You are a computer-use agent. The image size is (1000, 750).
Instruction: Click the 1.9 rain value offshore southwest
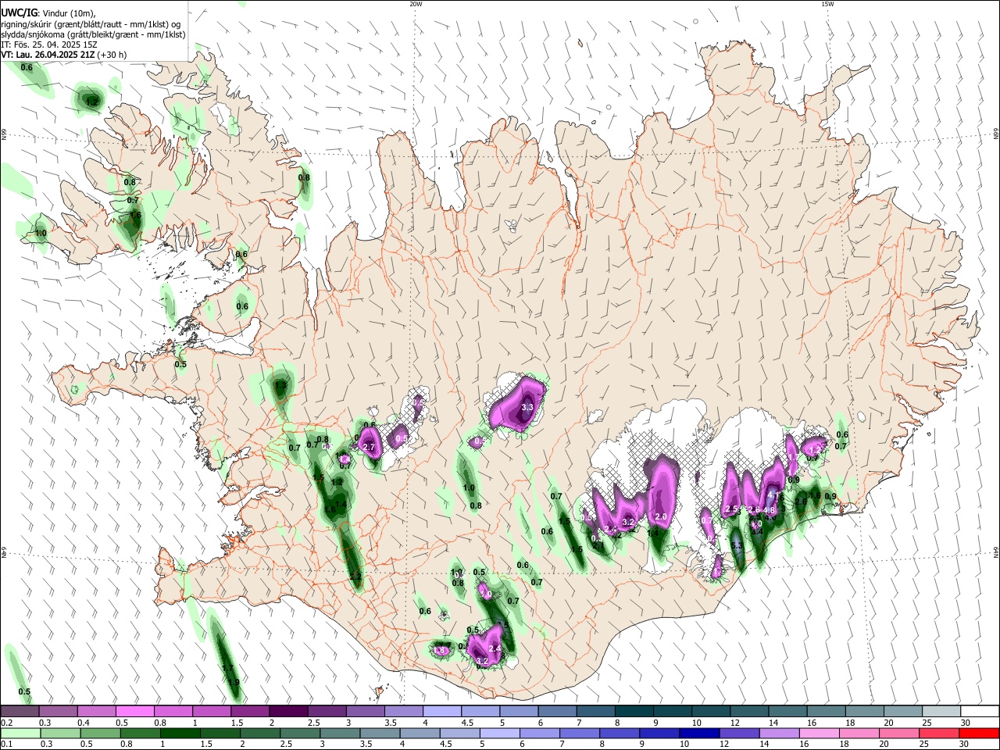pyautogui.click(x=233, y=682)
